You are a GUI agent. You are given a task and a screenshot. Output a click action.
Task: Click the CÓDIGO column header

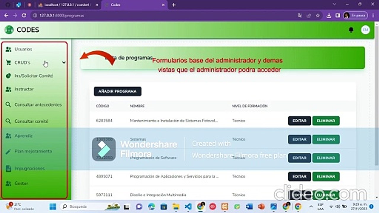(102, 106)
